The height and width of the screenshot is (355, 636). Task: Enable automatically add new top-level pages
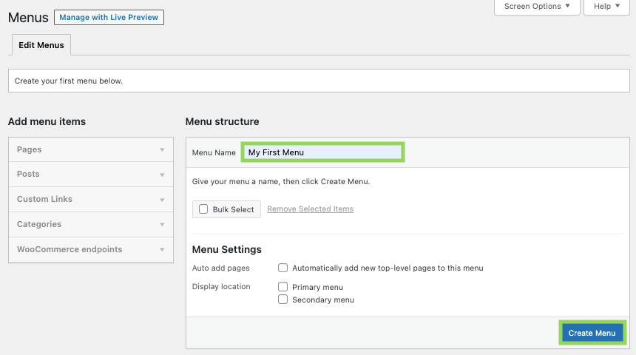point(283,268)
